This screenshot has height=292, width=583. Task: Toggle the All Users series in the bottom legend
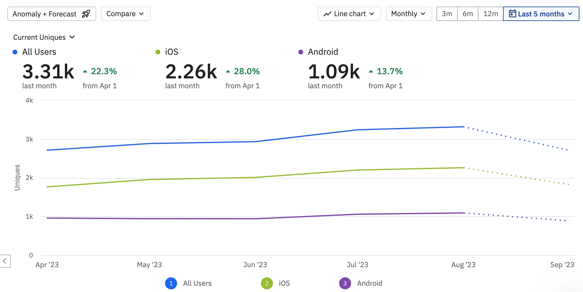coord(197,283)
